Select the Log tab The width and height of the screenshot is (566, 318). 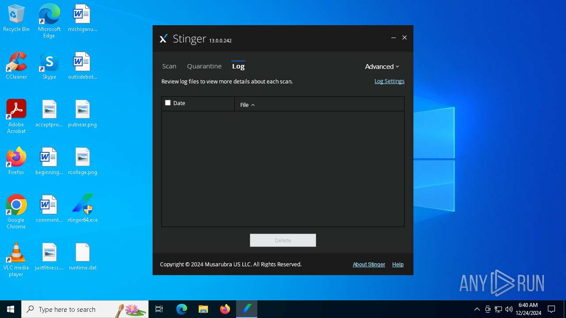(238, 66)
